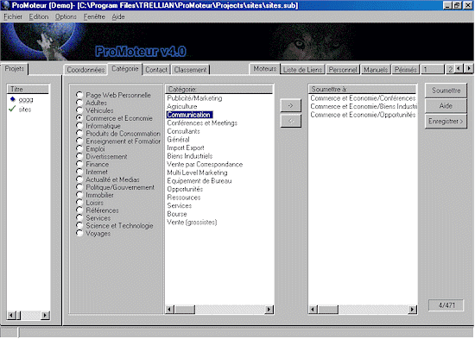475x339 pixels.
Task: Click the Soumettre à column header
Action: click(x=363, y=89)
